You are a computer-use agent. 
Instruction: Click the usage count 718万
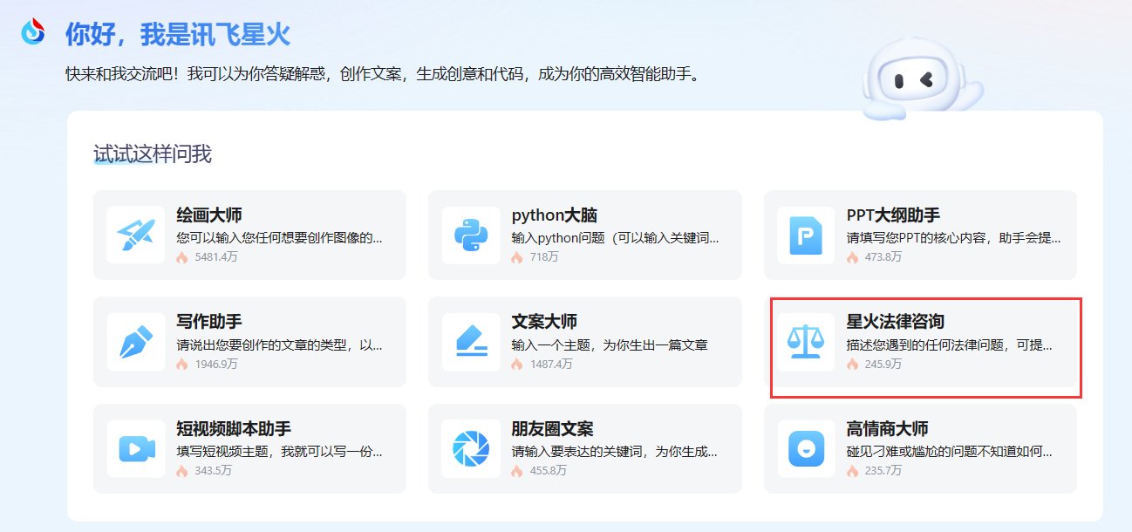544,257
